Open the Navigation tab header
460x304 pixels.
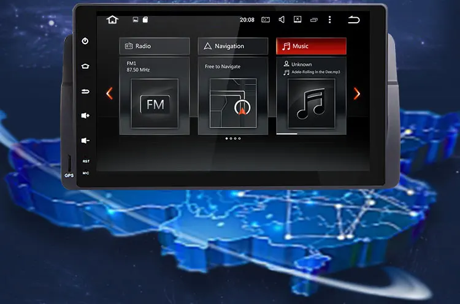pyautogui.click(x=233, y=46)
